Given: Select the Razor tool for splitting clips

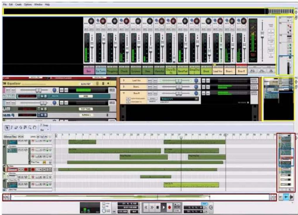Looking at the screenshot, I should click(x=21, y=128).
